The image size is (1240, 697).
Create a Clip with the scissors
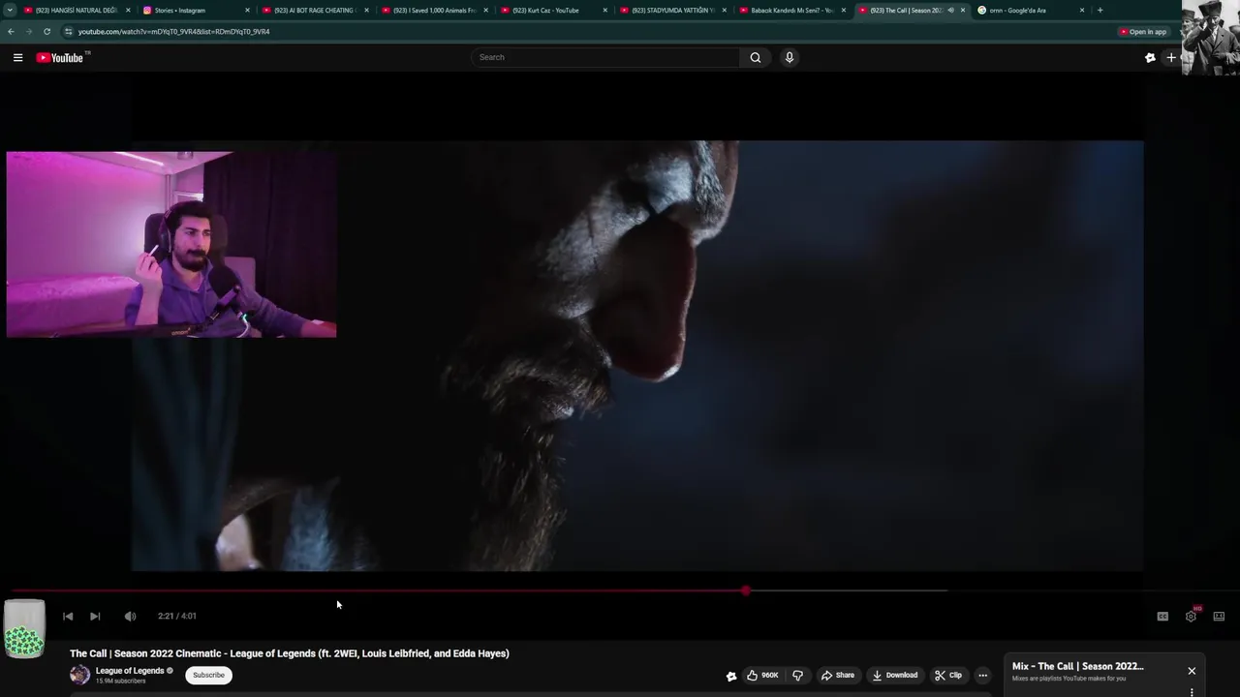click(x=948, y=676)
